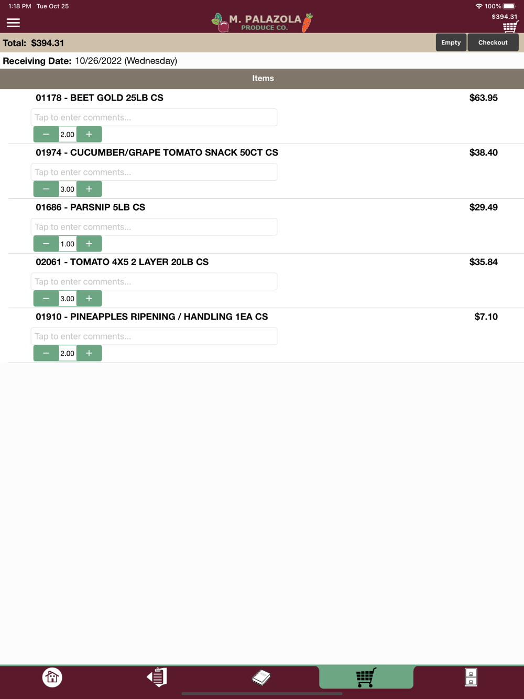Viewport: 524px width, 699px height.
Task: Increase Tomato 4X5 2 Layer quantity
Action: 89,299
